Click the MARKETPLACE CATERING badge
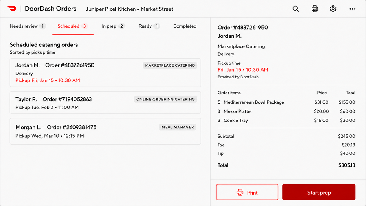This screenshot has width=366, height=206. [170, 65]
